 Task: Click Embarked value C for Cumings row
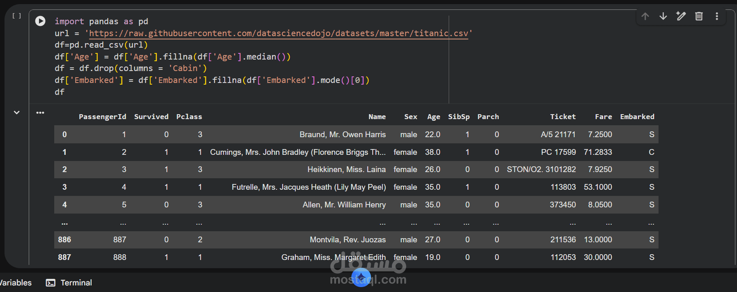click(652, 152)
